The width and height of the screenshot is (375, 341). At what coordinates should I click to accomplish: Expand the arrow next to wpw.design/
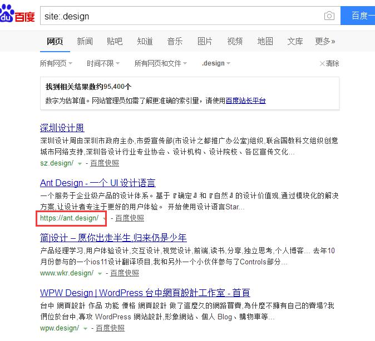pos(85,328)
